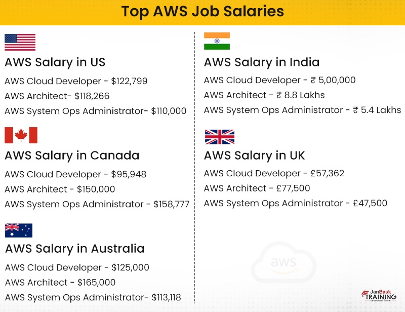Viewport: 405px width, 312px height.
Task: Click the UK AWS Architect £77,500 line
Action: (257, 188)
